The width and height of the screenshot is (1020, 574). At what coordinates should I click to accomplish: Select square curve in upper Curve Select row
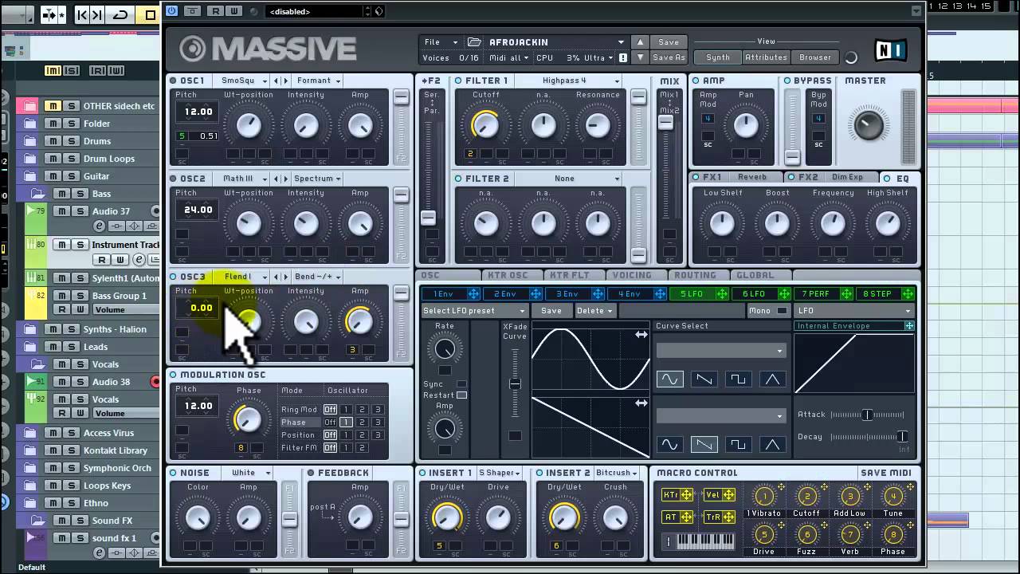point(738,379)
